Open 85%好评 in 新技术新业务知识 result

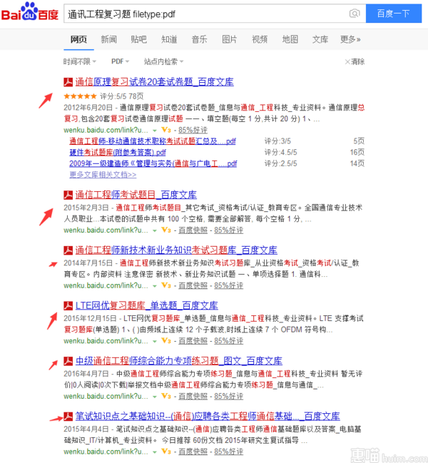229,285
